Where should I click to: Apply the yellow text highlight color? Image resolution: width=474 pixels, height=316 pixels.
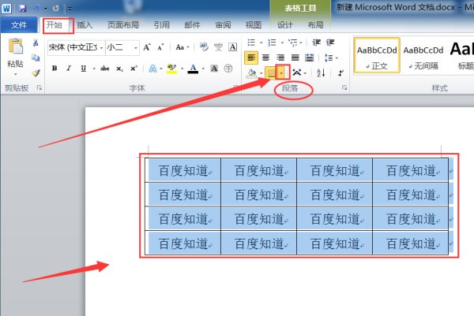[171, 69]
